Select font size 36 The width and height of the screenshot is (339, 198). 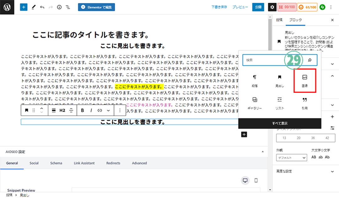[313, 138]
